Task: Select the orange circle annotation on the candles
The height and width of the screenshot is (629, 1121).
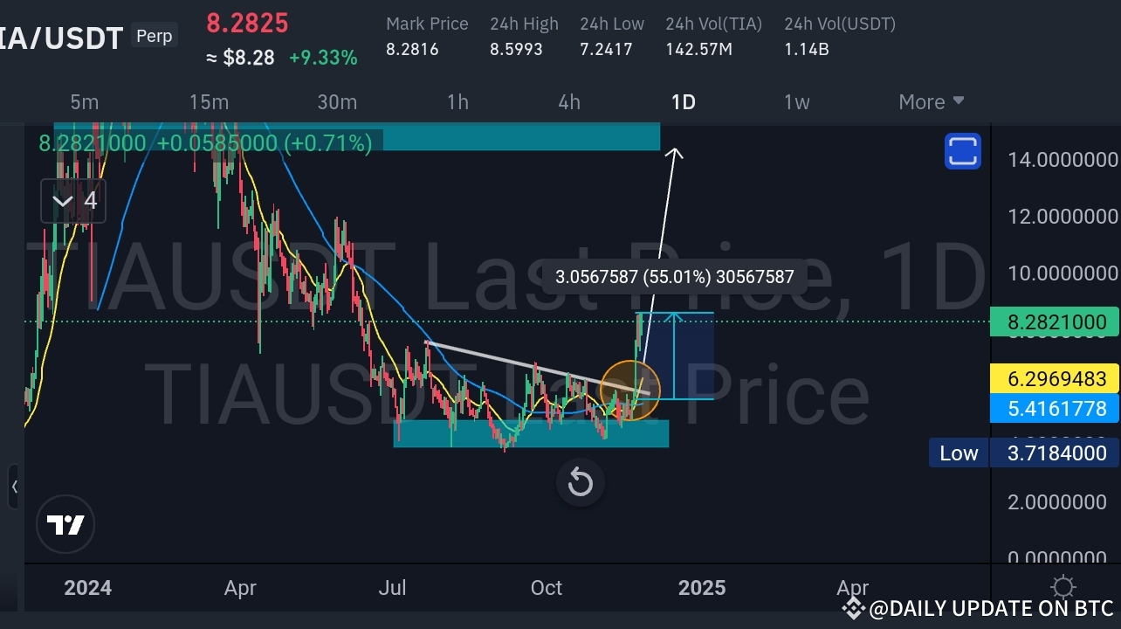Action: pos(632,388)
